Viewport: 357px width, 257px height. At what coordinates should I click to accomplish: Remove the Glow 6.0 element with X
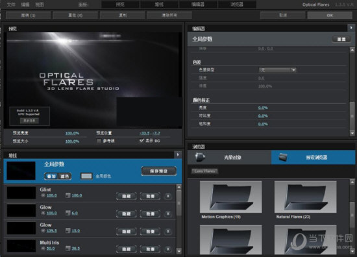(168, 214)
